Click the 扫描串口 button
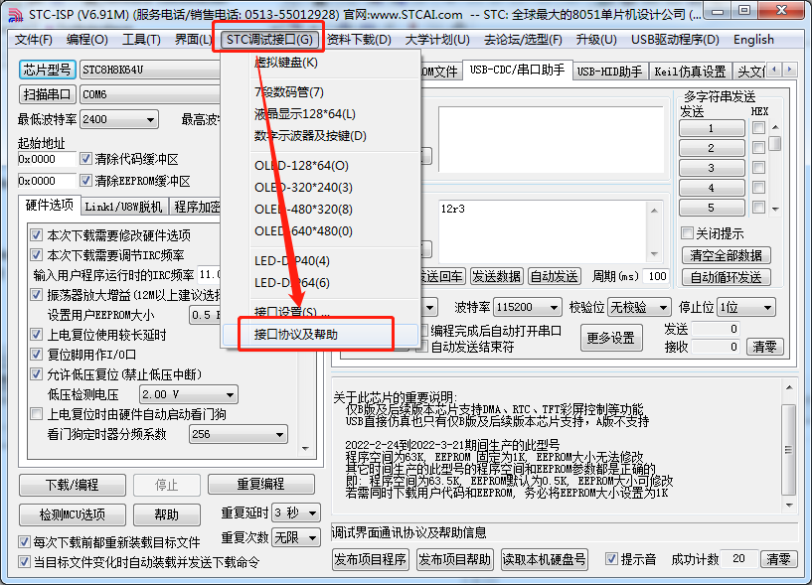 48,94
